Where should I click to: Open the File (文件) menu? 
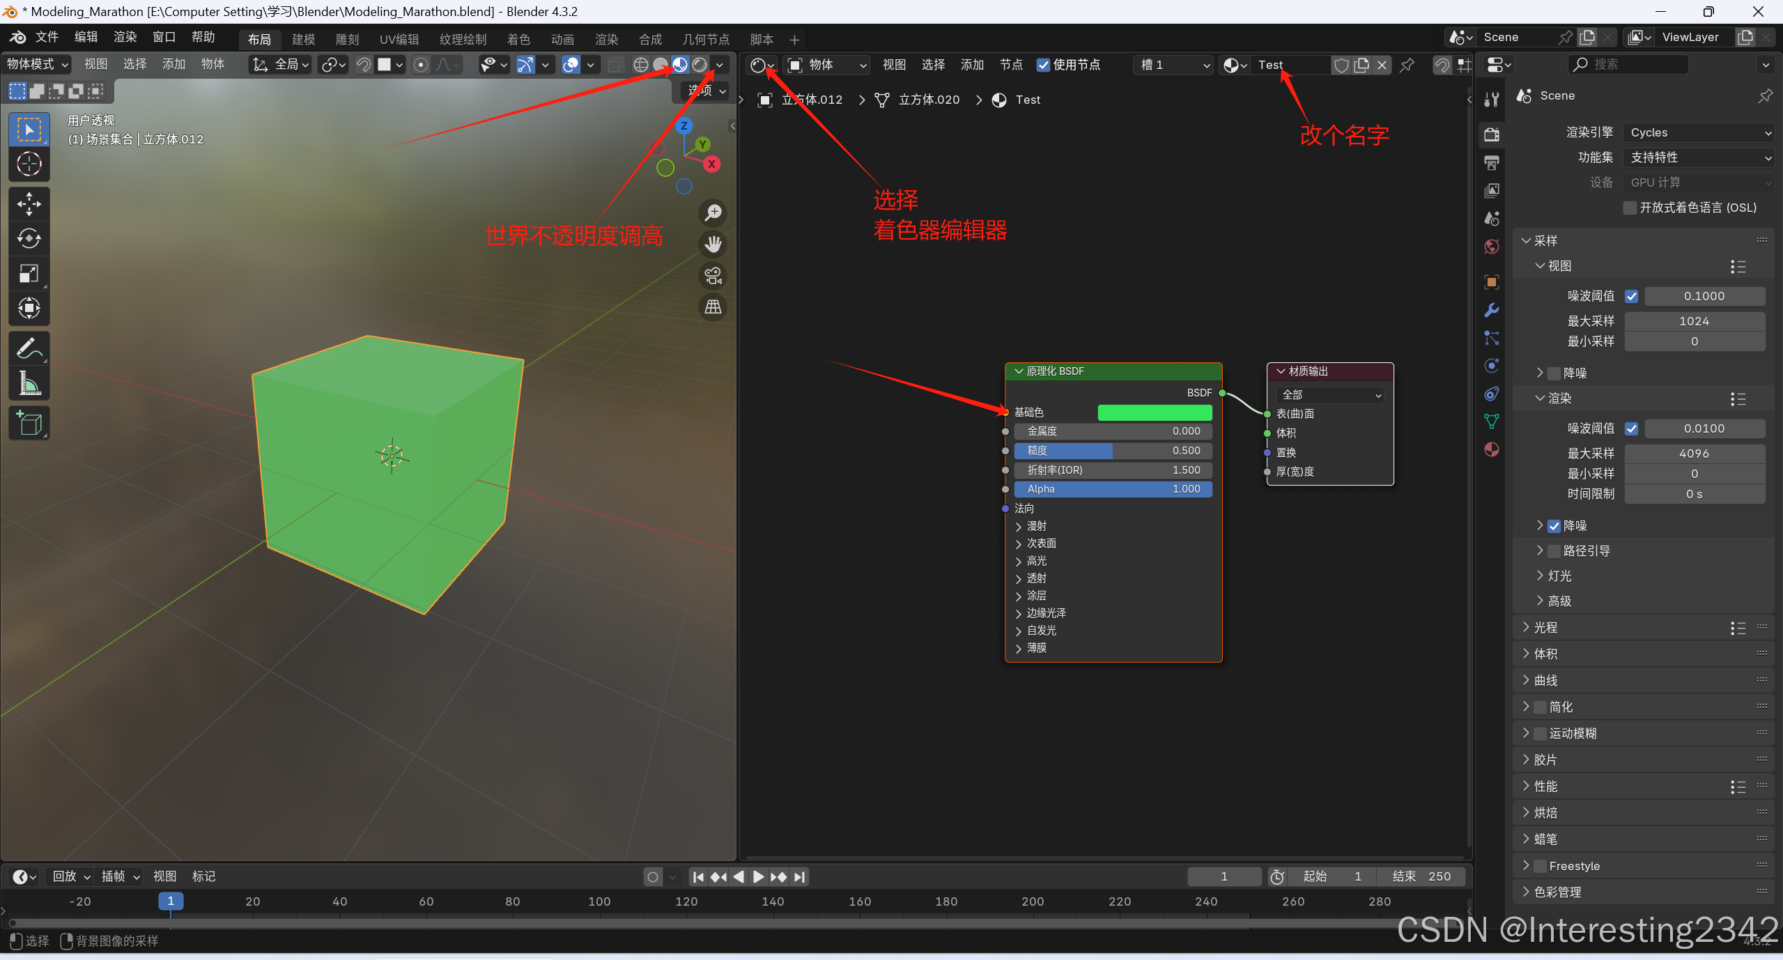(x=47, y=37)
